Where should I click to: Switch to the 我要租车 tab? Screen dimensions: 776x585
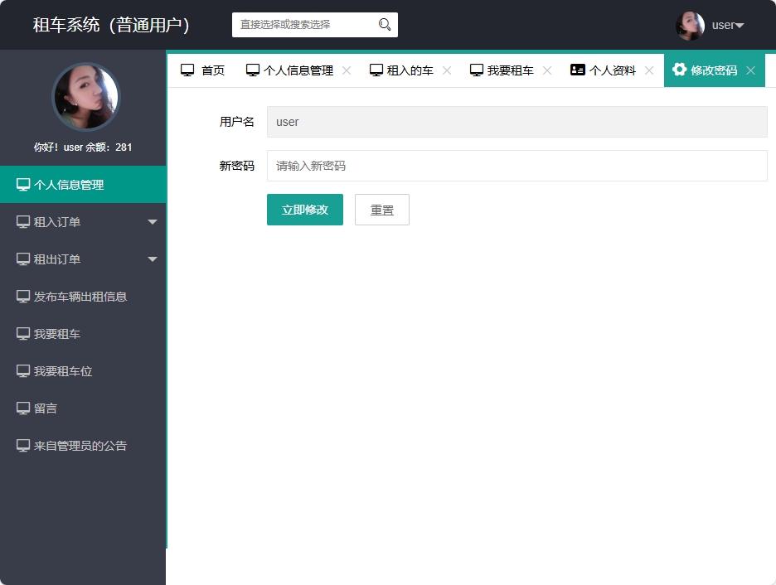click(509, 70)
